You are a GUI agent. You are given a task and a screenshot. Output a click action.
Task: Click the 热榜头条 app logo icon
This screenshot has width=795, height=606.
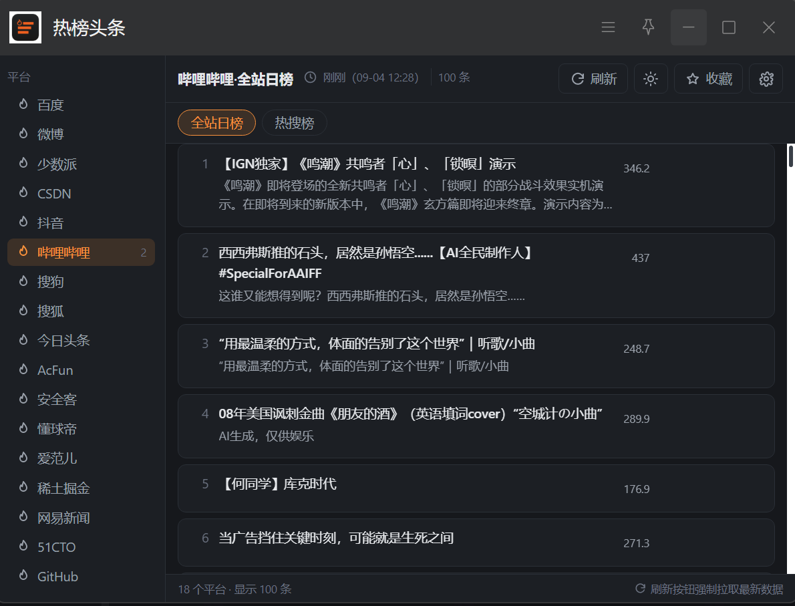[25, 27]
